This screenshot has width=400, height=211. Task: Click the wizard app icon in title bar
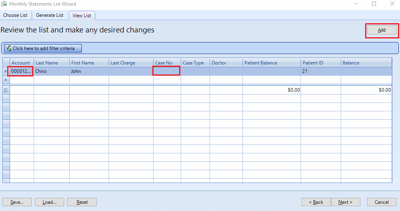click(x=4, y=4)
